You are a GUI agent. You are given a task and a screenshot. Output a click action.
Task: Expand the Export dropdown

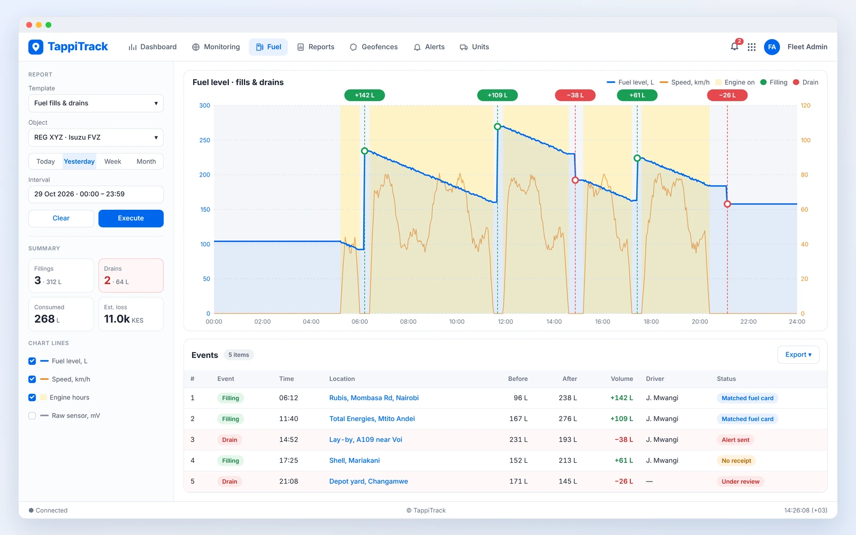(798, 355)
